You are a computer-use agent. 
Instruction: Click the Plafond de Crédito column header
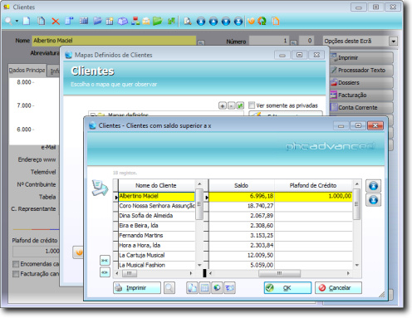(313, 185)
